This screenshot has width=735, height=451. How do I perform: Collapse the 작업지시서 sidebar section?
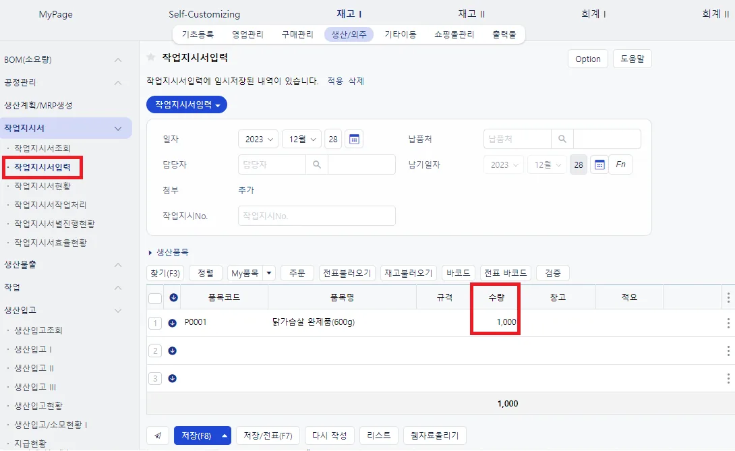[118, 129]
